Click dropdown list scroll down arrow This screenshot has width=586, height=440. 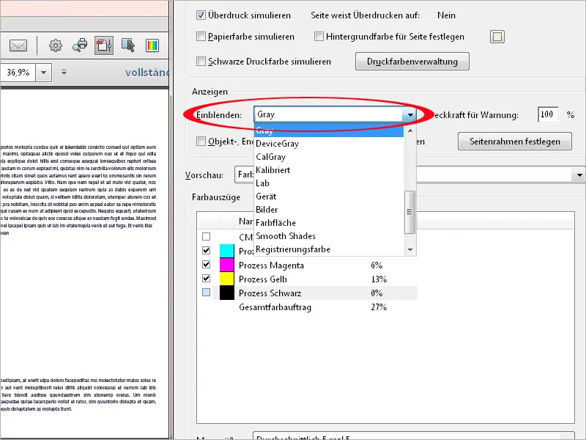410,250
